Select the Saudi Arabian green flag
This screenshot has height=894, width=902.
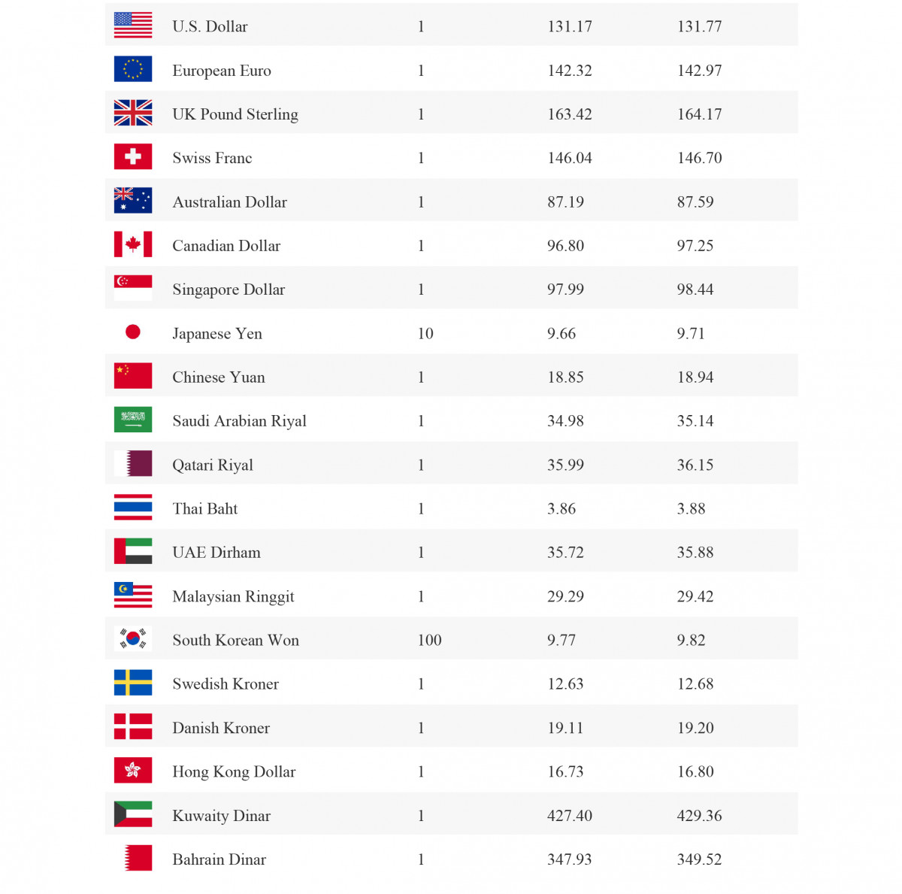[x=133, y=420]
